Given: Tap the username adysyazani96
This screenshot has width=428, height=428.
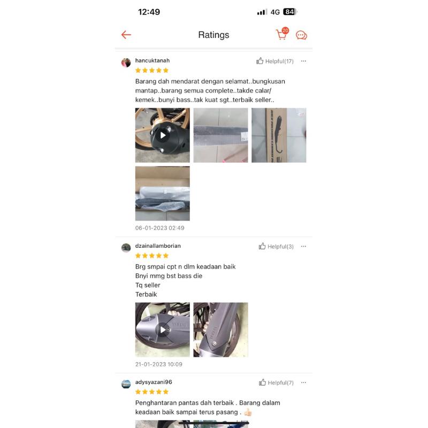Looking at the screenshot, I should (x=154, y=382).
